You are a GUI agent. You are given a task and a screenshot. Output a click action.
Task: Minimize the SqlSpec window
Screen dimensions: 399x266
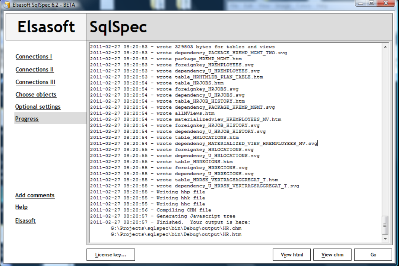pos(360,3)
